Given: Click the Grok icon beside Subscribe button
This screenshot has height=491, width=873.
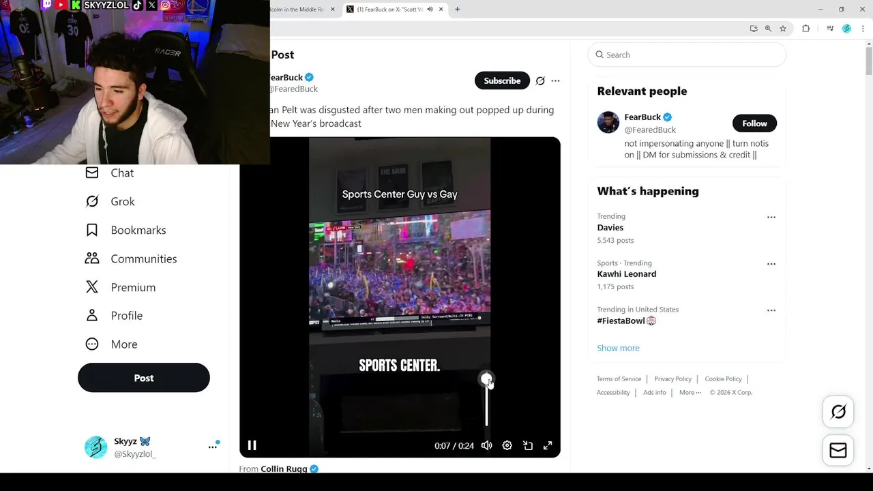Looking at the screenshot, I should tap(540, 80).
